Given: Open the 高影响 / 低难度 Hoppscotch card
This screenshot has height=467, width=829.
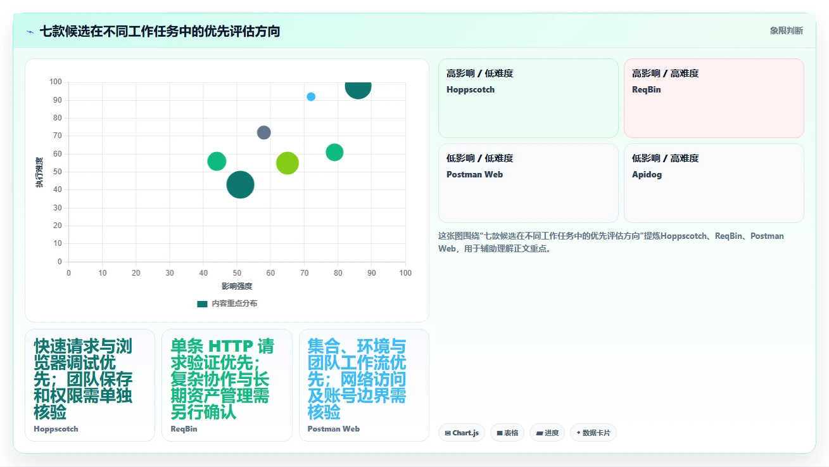Looking at the screenshot, I should click(x=528, y=98).
